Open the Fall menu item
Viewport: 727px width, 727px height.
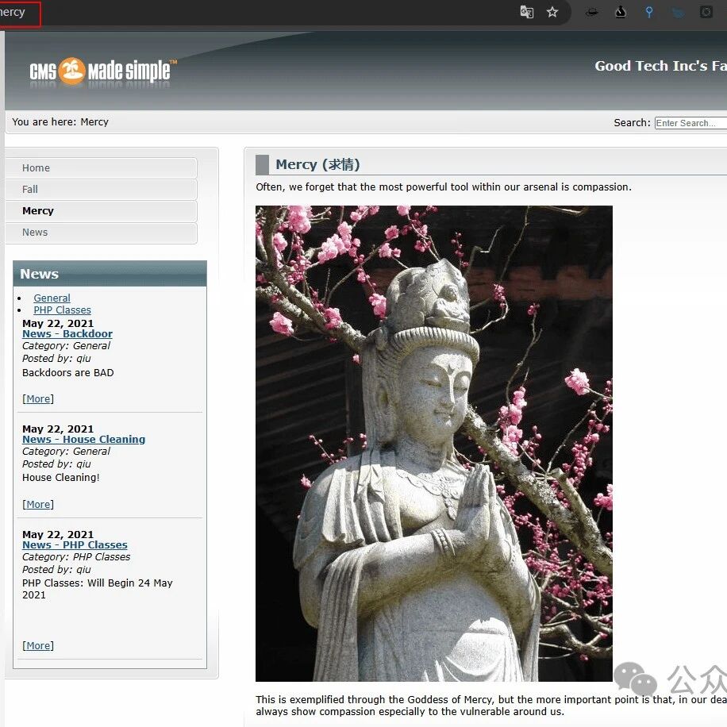tap(101, 189)
